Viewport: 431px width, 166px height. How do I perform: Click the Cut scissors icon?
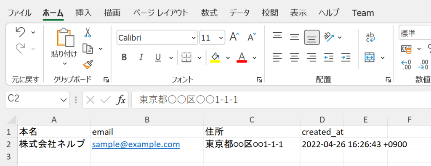click(x=88, y=32)
